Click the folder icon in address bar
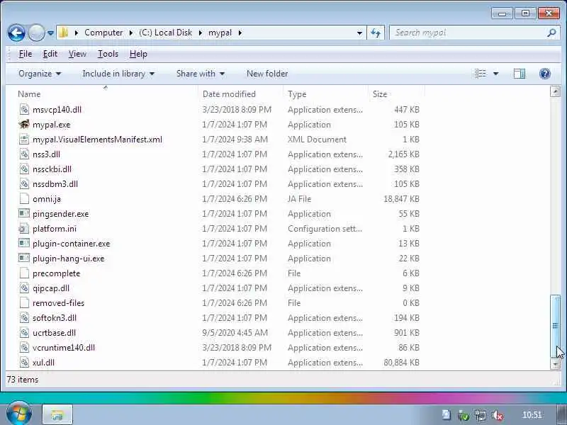567x425 pixels. tap(63, 33)
